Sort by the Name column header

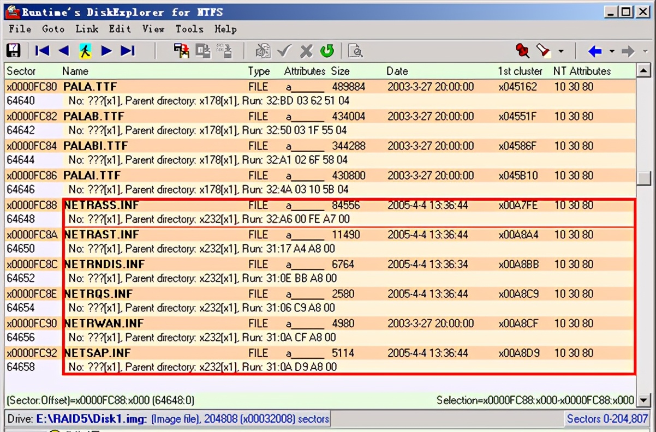[x=75, y=71]
